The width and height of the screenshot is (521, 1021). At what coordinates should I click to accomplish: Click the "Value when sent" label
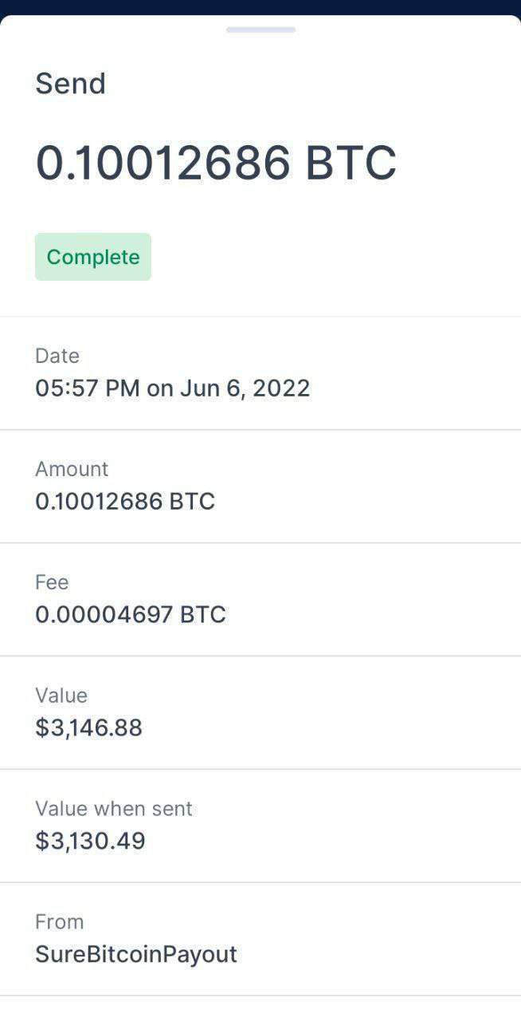click(x=114, y=809)
